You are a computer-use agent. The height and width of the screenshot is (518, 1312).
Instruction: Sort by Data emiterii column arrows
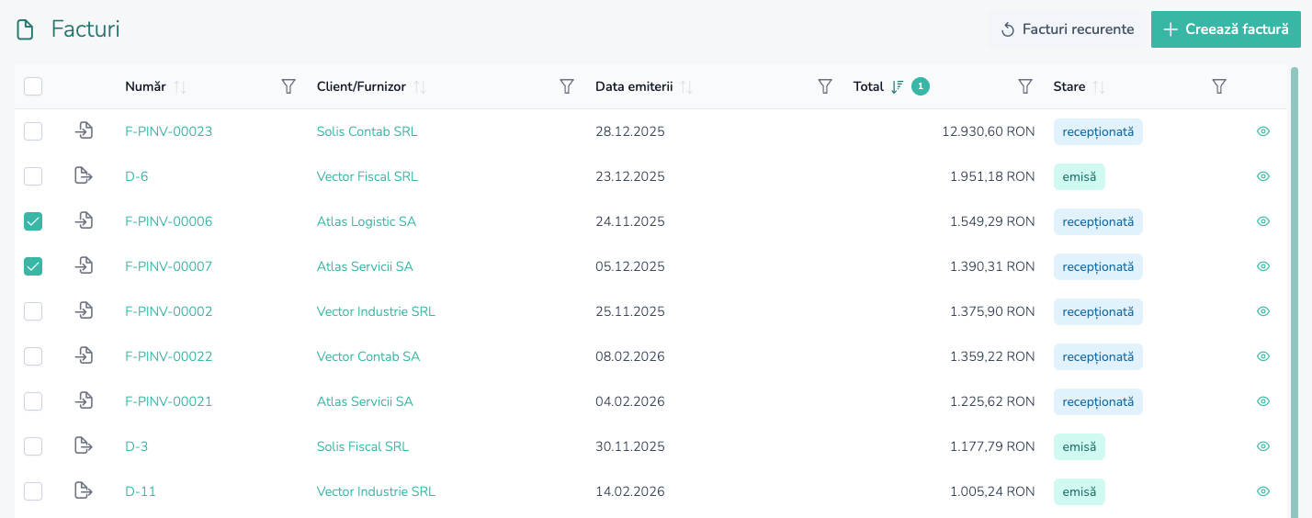686,87
